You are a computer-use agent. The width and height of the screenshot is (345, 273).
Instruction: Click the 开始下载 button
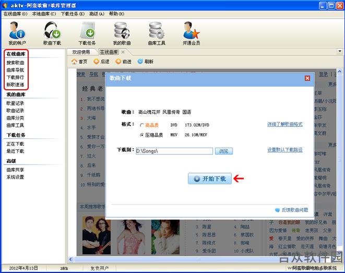210,179
